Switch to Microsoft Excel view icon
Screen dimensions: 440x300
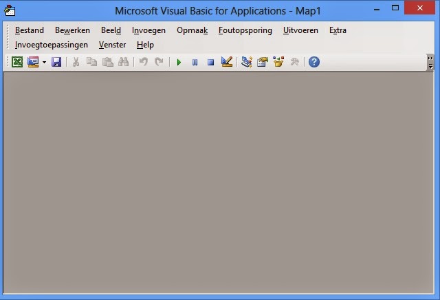pyautogui.click(x=17, y=62)
